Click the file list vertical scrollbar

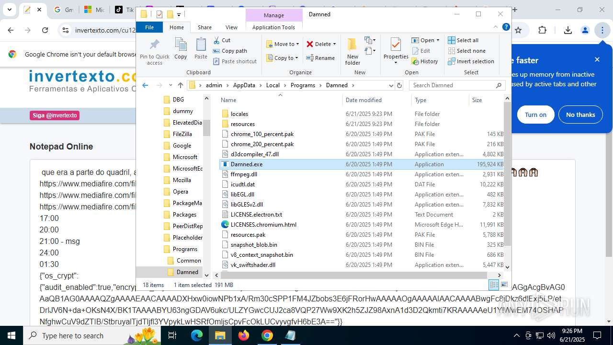pos(507,174)
